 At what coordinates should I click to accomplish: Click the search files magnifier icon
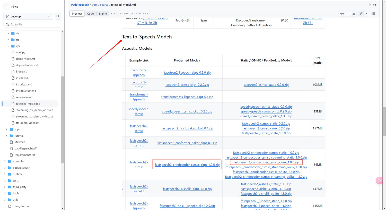pyautogui.click(x=58, y=16)
